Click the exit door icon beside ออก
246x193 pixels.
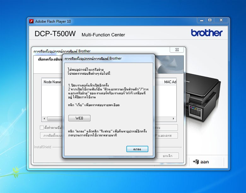[196, 162]
